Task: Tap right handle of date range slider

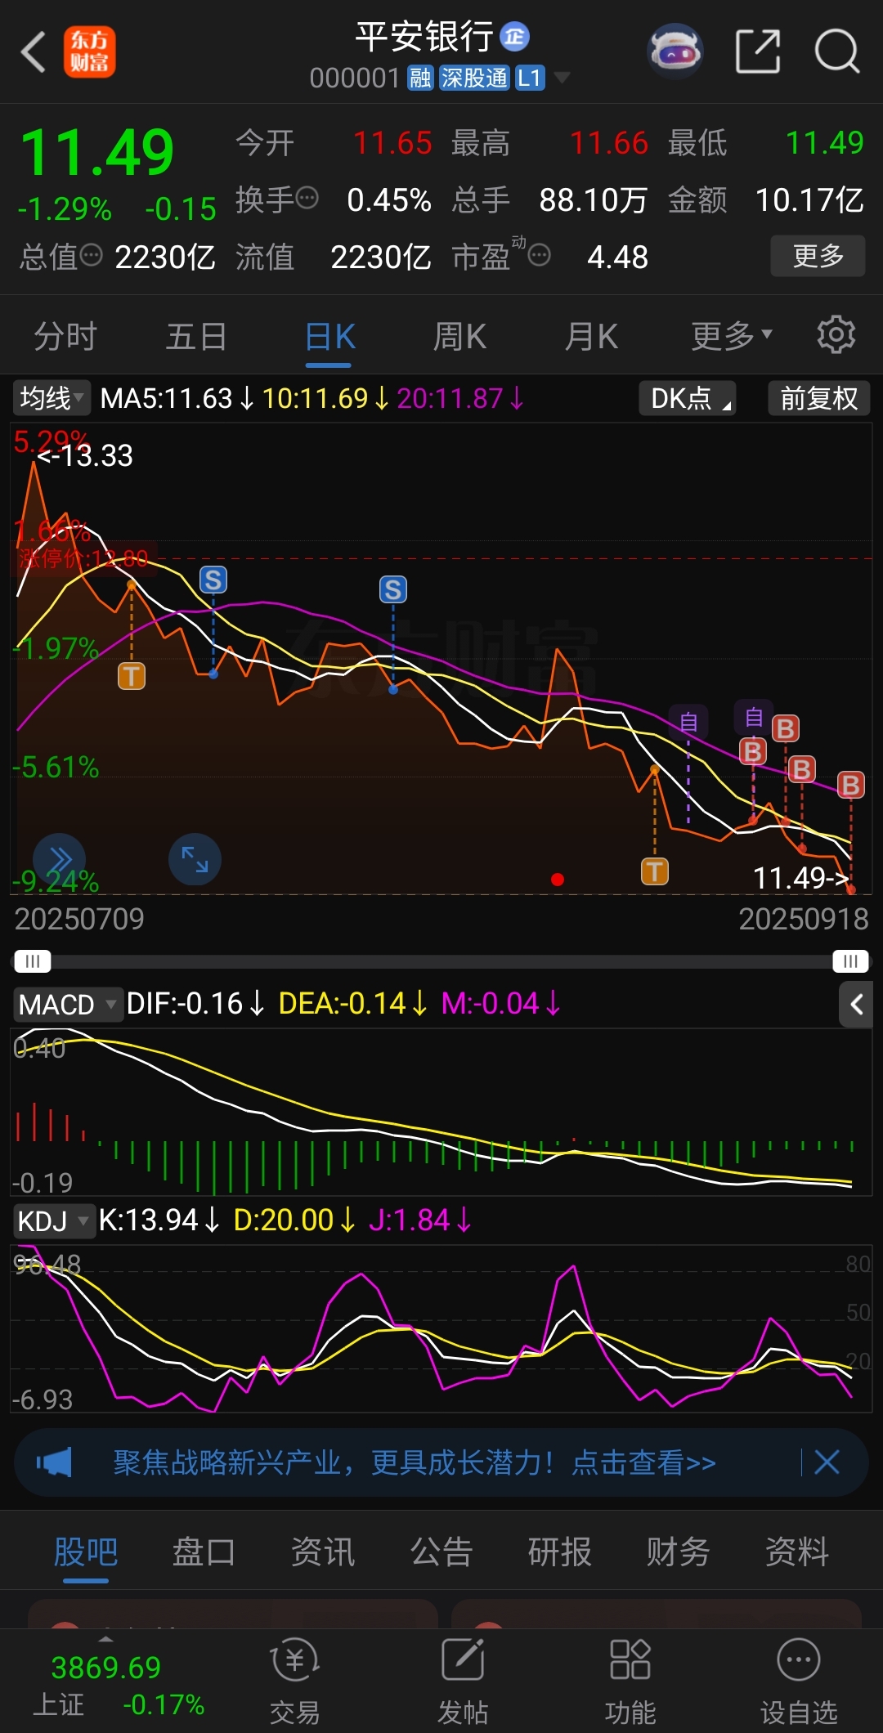Action: pyautogui.click(x=850, y=961)
